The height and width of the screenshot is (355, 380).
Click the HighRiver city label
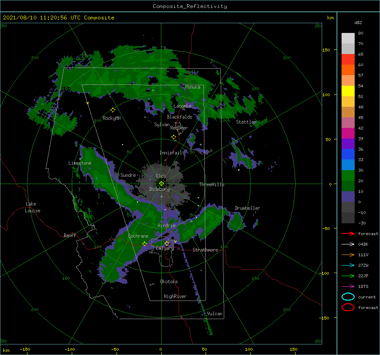coord(175,296)
